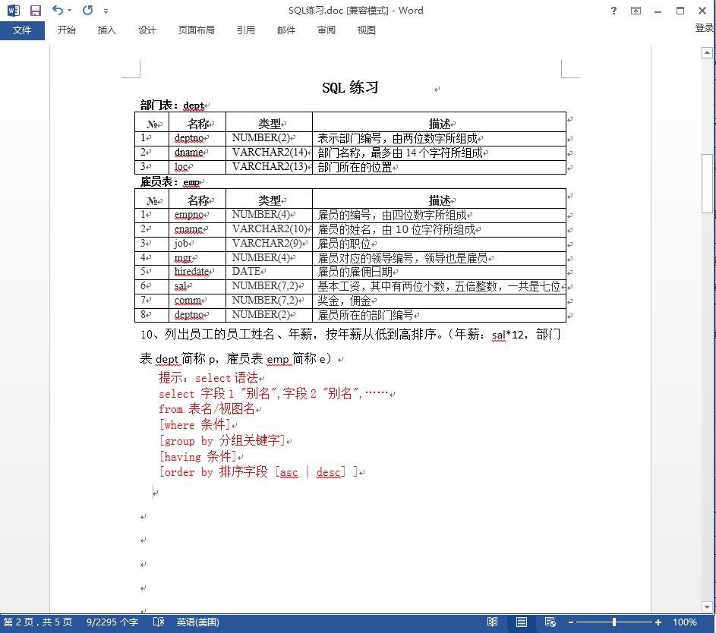Click the VARCHAR2(14) type cell

pos(270,153)
